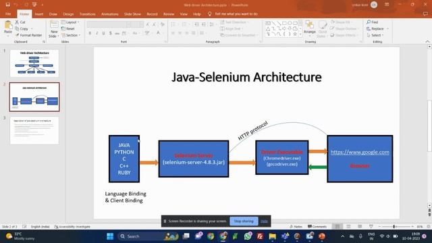This screenshot has height=243, width=432.
Task: Expand the Replace dropdown arrow
Action: tap(387, 28)
